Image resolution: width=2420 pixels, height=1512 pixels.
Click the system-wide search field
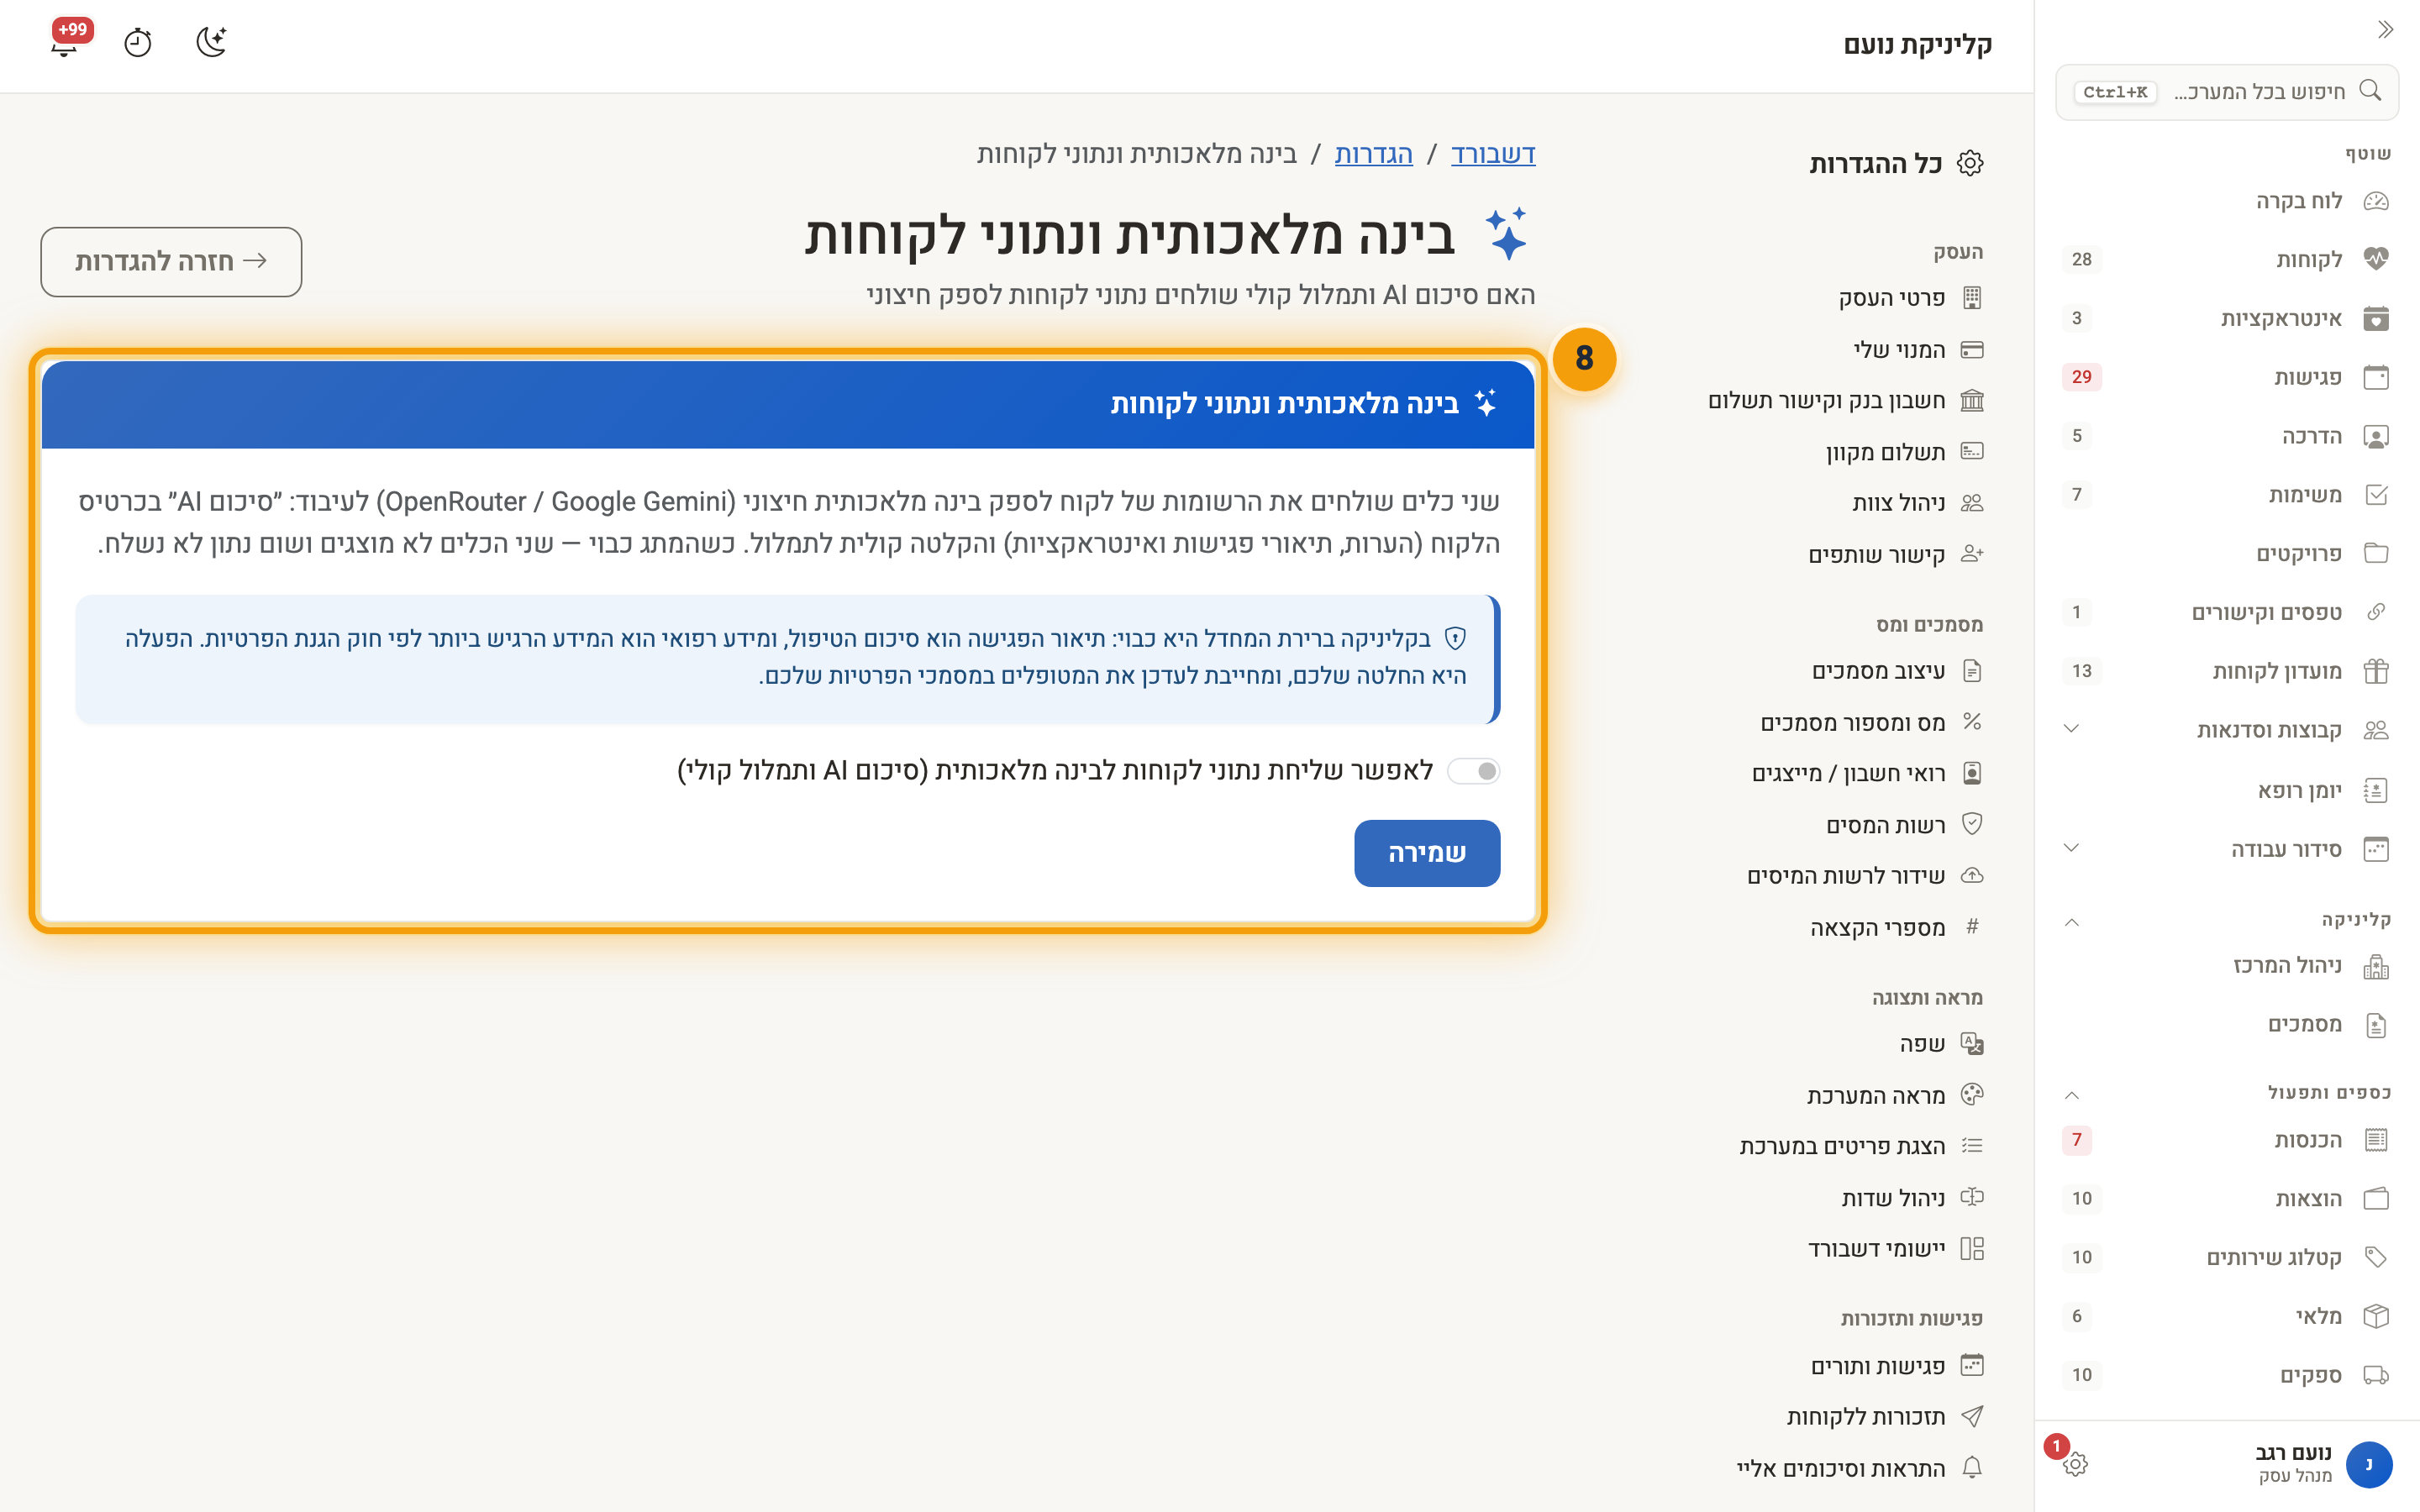tap(2227, 92)
